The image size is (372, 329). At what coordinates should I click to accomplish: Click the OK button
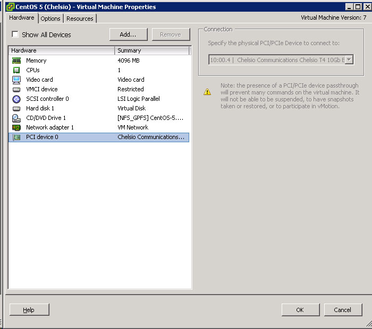coord(300,310)
